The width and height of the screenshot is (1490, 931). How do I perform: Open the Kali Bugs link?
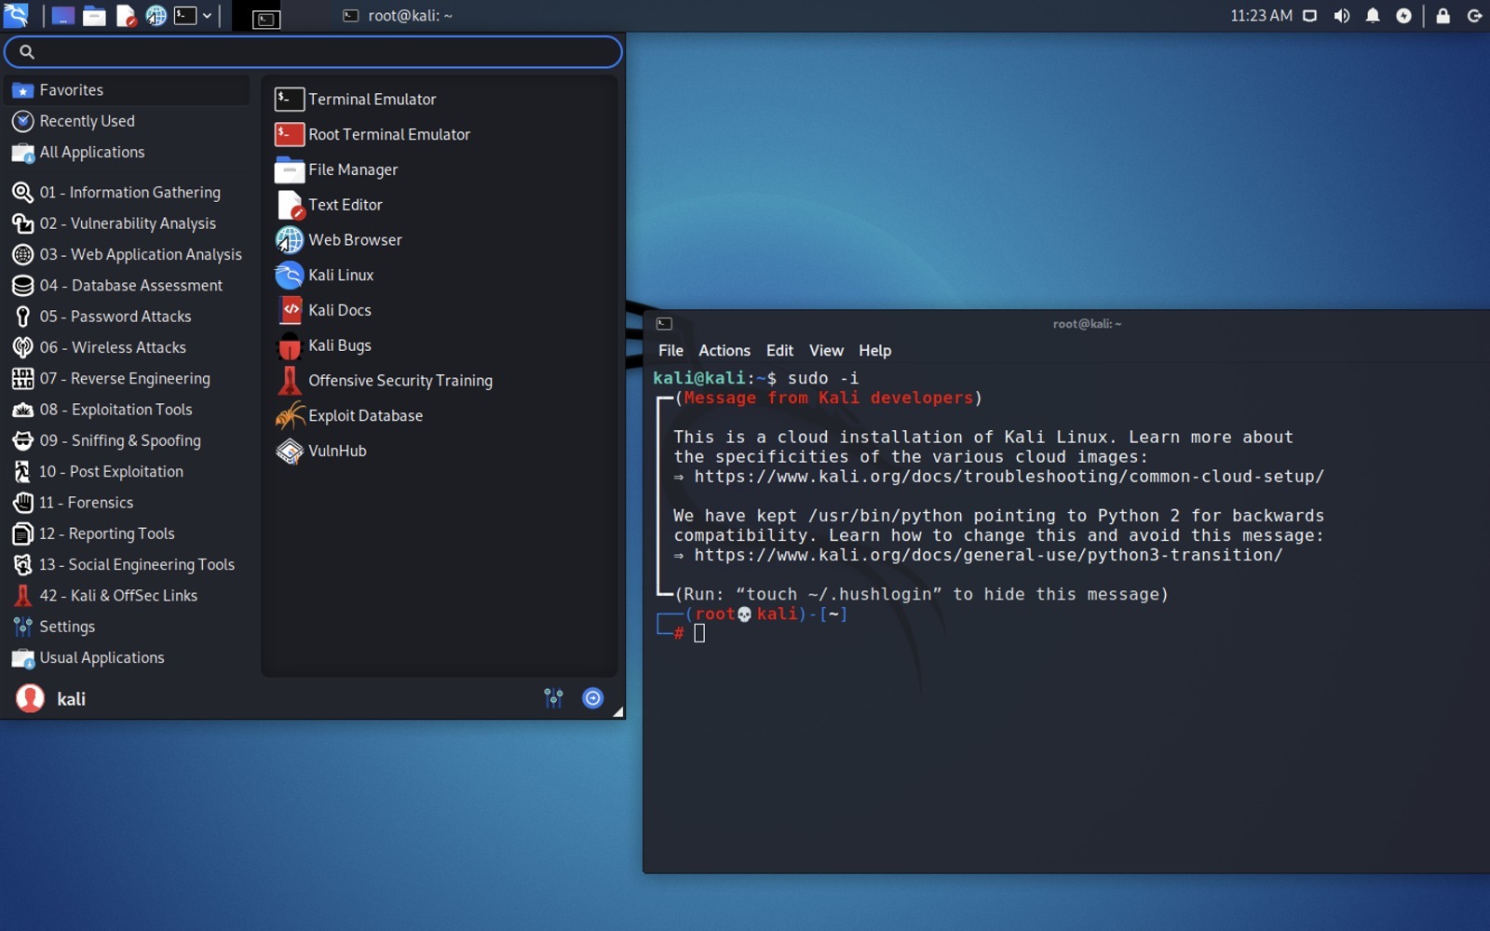click(439, 346)
